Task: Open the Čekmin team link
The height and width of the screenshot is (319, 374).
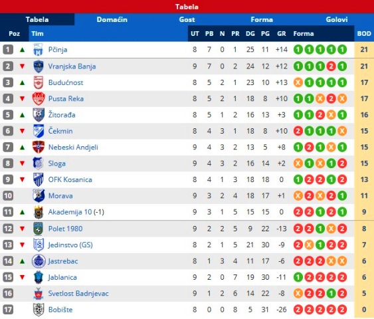Action: click(60, 131)
